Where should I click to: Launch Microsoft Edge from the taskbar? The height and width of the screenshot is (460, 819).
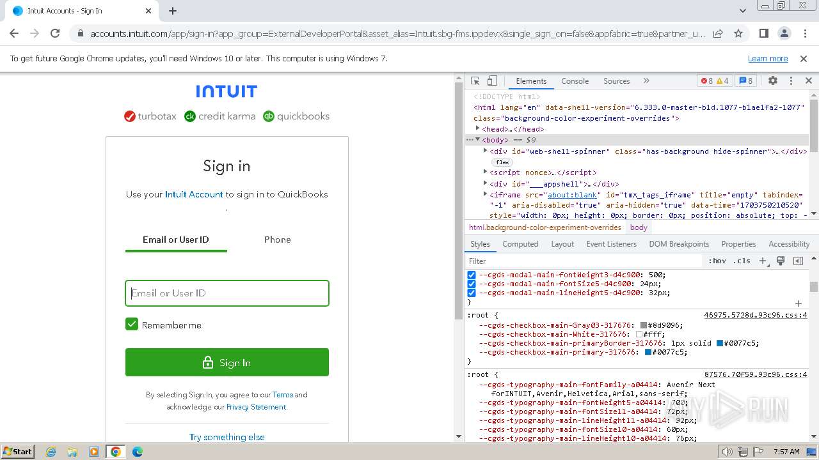138,452
